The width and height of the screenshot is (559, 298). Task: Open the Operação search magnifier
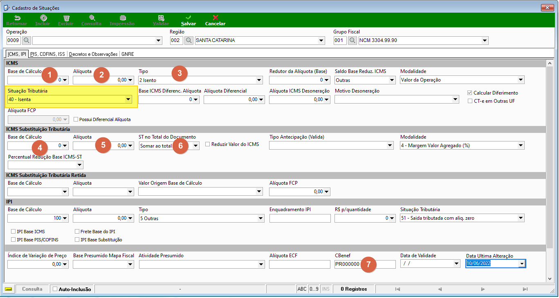point(26,40)
